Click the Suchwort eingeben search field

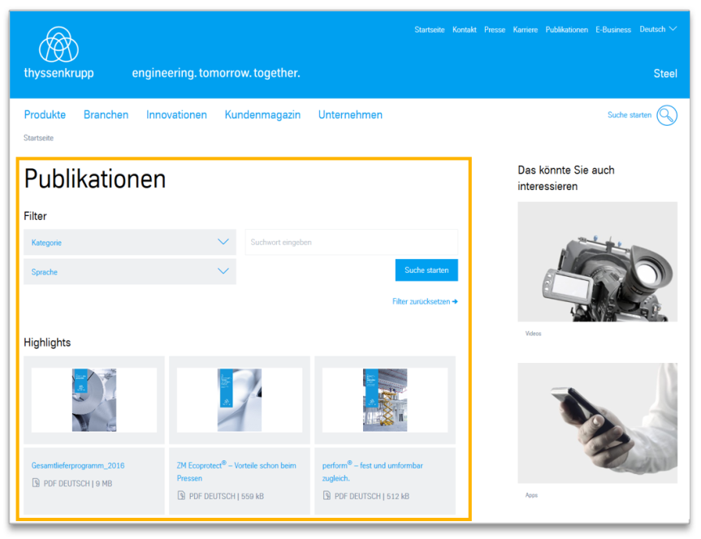point(352,242)
